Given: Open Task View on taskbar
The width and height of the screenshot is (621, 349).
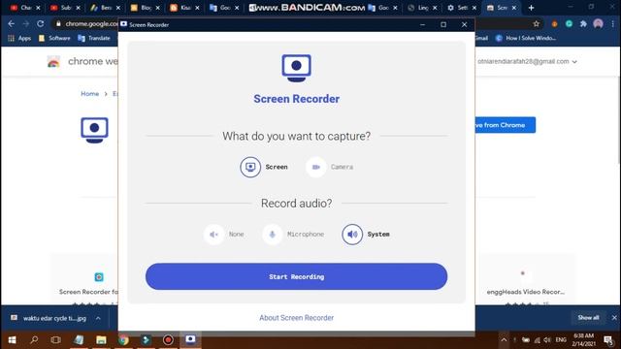Looking at the screenshot, I should [x=56, y=340].
